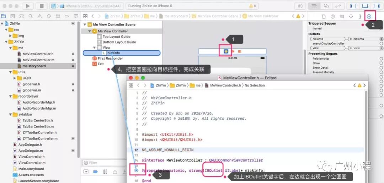The height and width of the screenshot is (183, 384).
Task: Toggle breakpoints in the debug bar
Action: coord(96,172)
